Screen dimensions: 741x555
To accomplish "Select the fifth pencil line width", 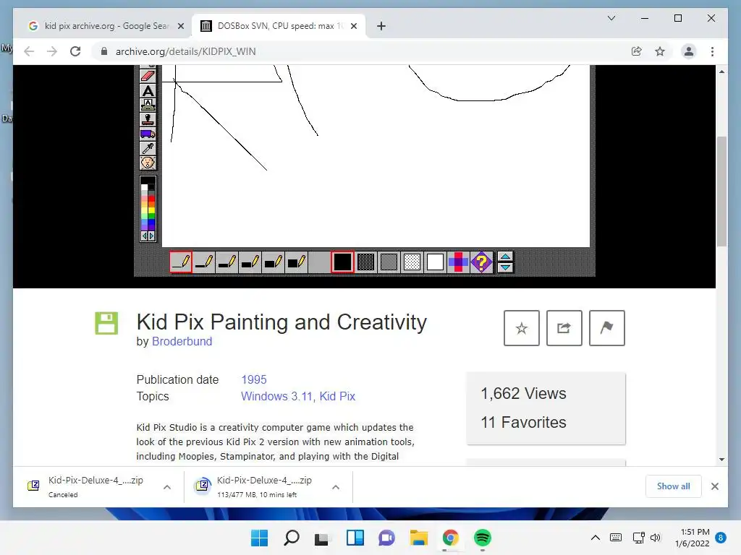I will point(273,262).
